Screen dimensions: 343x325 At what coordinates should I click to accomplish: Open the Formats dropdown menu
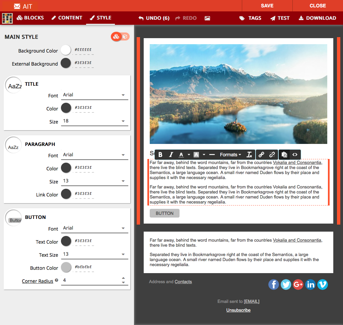[x=230, y=155]
